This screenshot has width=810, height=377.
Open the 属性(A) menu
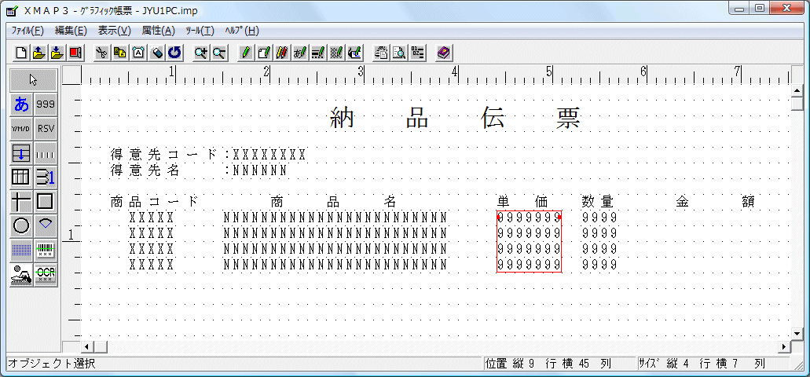tap(159, 31)
